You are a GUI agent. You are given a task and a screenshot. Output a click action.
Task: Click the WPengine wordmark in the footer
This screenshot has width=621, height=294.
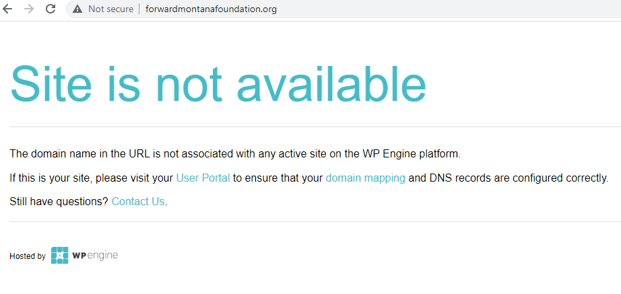click(x=94, y=256)
